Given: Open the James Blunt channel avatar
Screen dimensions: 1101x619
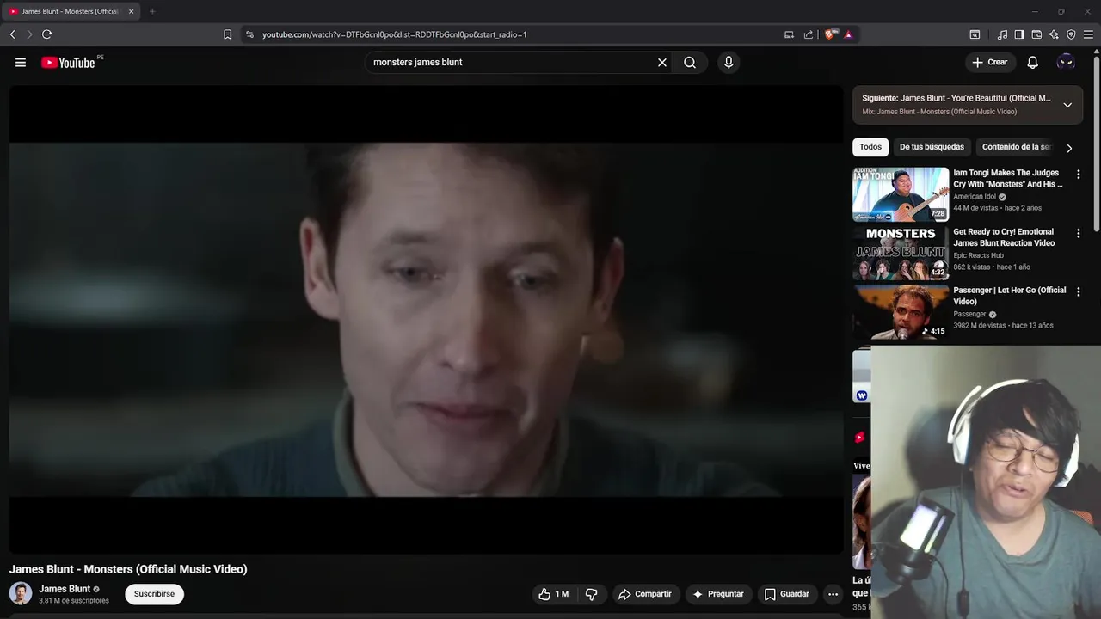Looking at the screenshot, I should click(x=21, y=593).
